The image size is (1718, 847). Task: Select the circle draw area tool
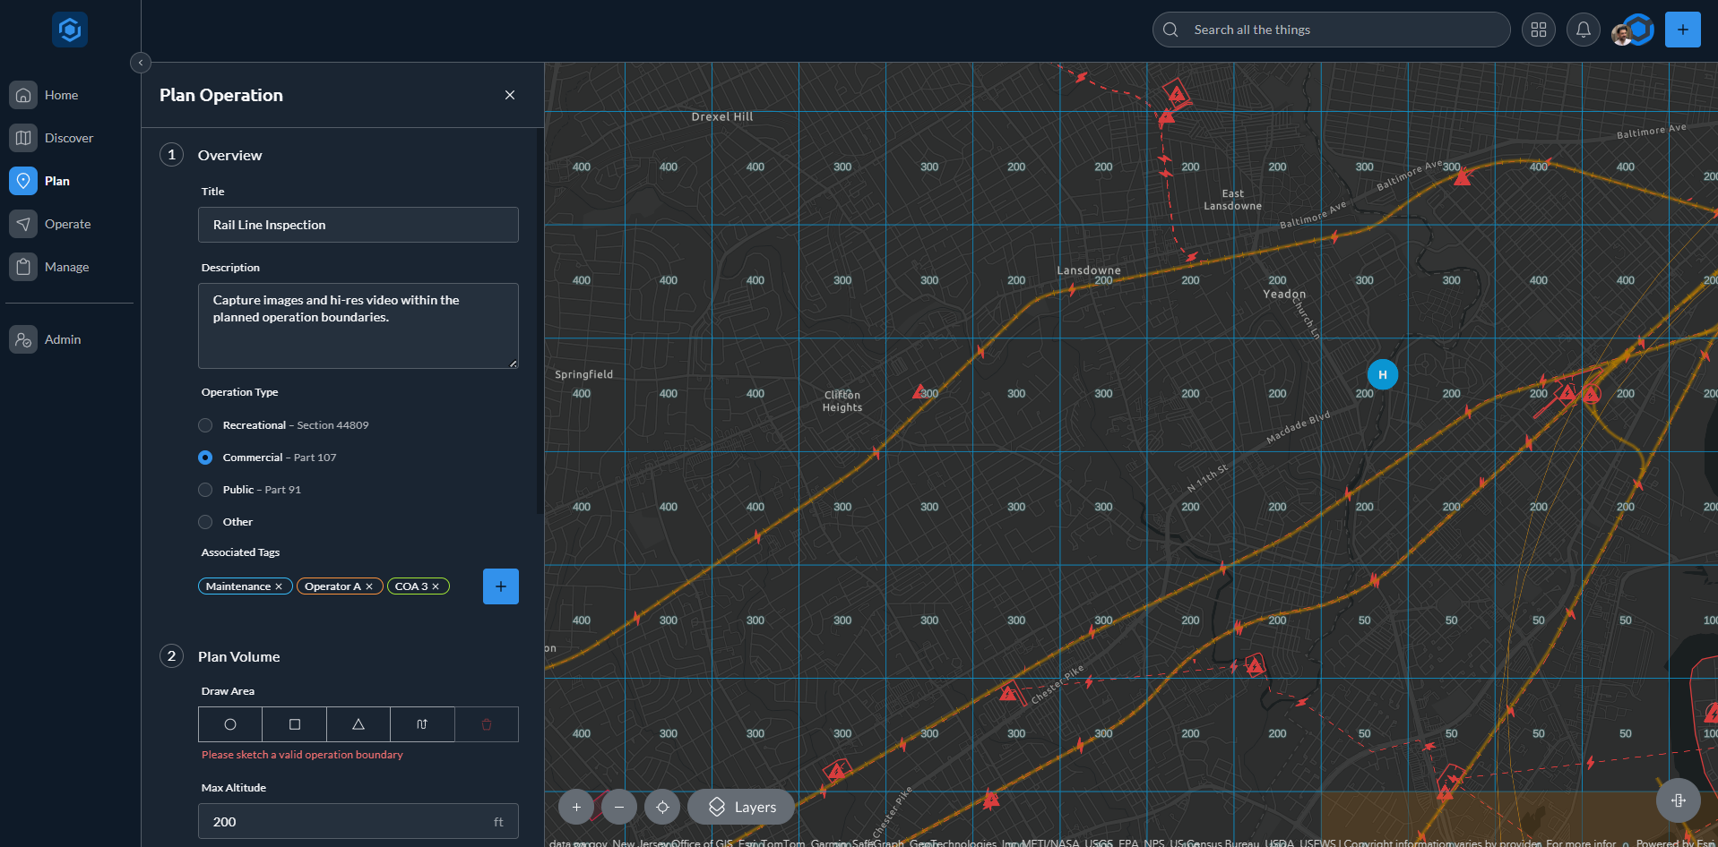(230, 724)
